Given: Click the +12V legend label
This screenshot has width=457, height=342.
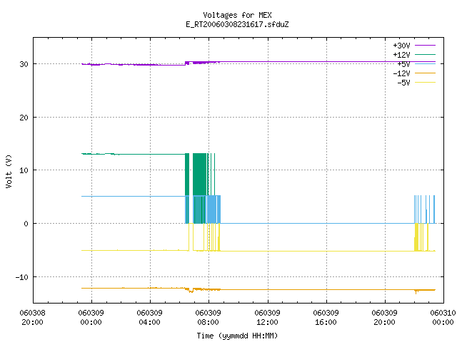Looking at the screenshot, I should tap(401, 55).
